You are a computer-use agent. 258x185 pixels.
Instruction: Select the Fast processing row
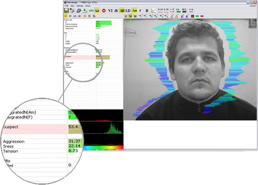coord(93,24)
